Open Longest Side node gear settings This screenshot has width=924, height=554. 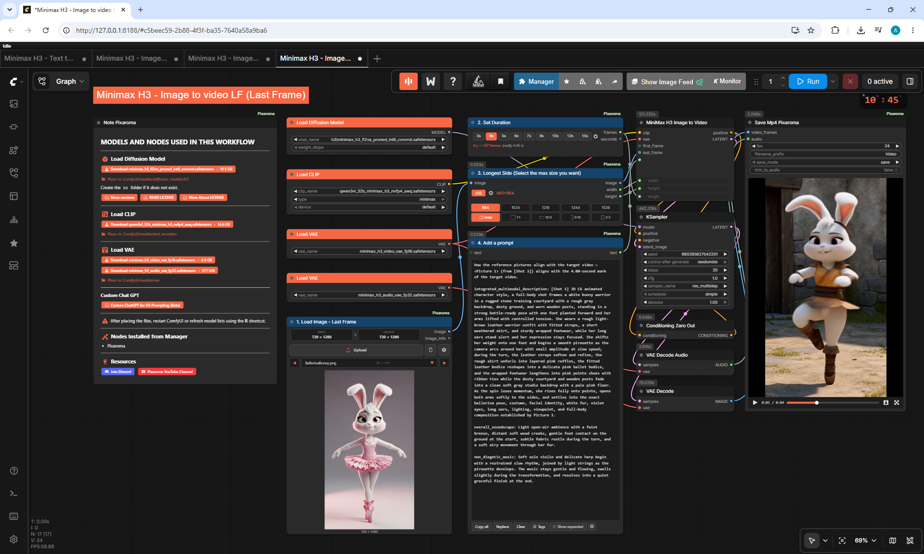pyautogui.click(x=491, y=193)
